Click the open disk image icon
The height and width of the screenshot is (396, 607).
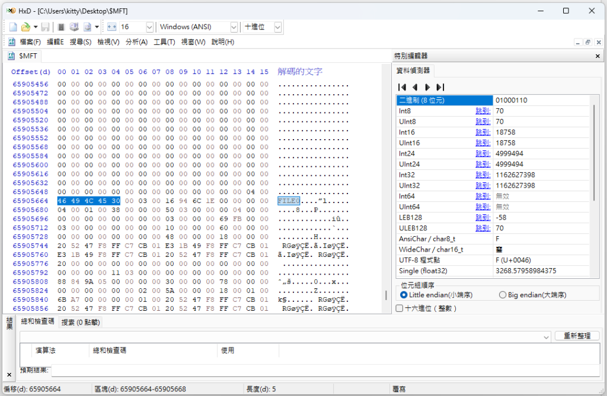(x=87, y=27)
